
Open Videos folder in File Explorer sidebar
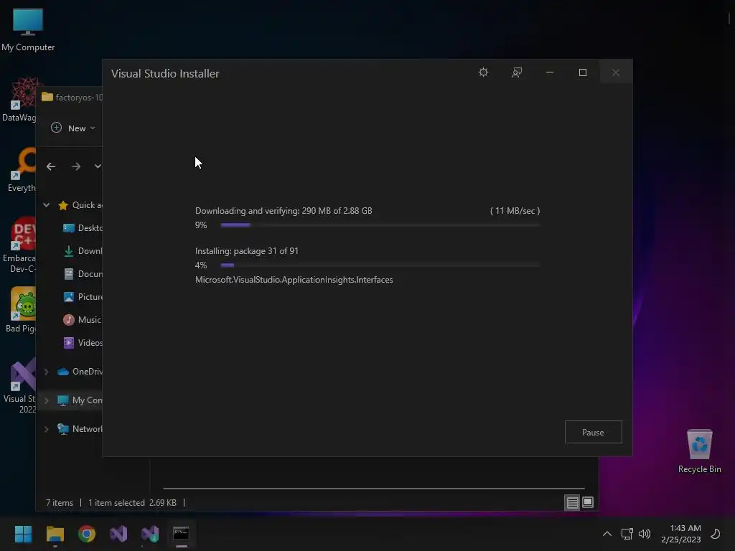point(83,343)
